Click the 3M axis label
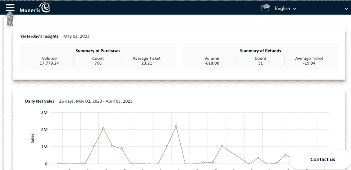Image resolution: width=351 pixels, height=170 pixels. [44, 112]
